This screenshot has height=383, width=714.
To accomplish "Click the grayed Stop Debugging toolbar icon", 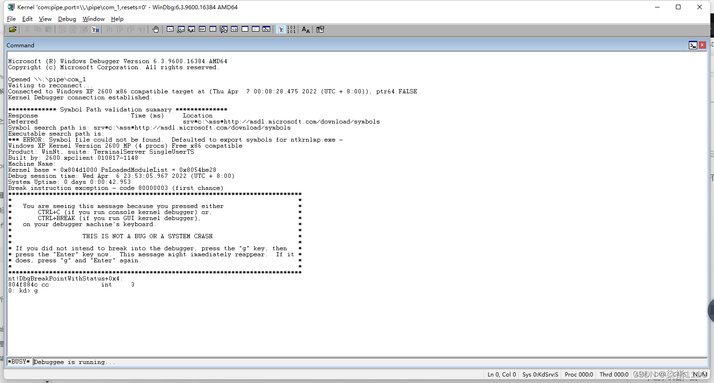I will [84, 29].
